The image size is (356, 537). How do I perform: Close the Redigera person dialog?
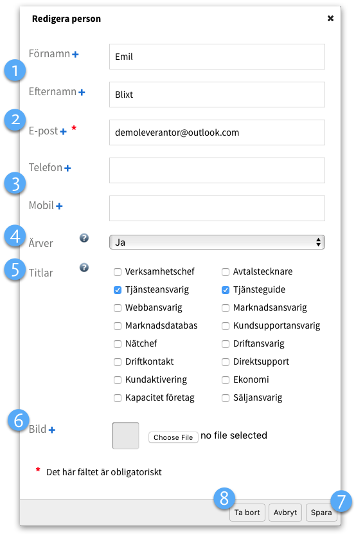330,19
